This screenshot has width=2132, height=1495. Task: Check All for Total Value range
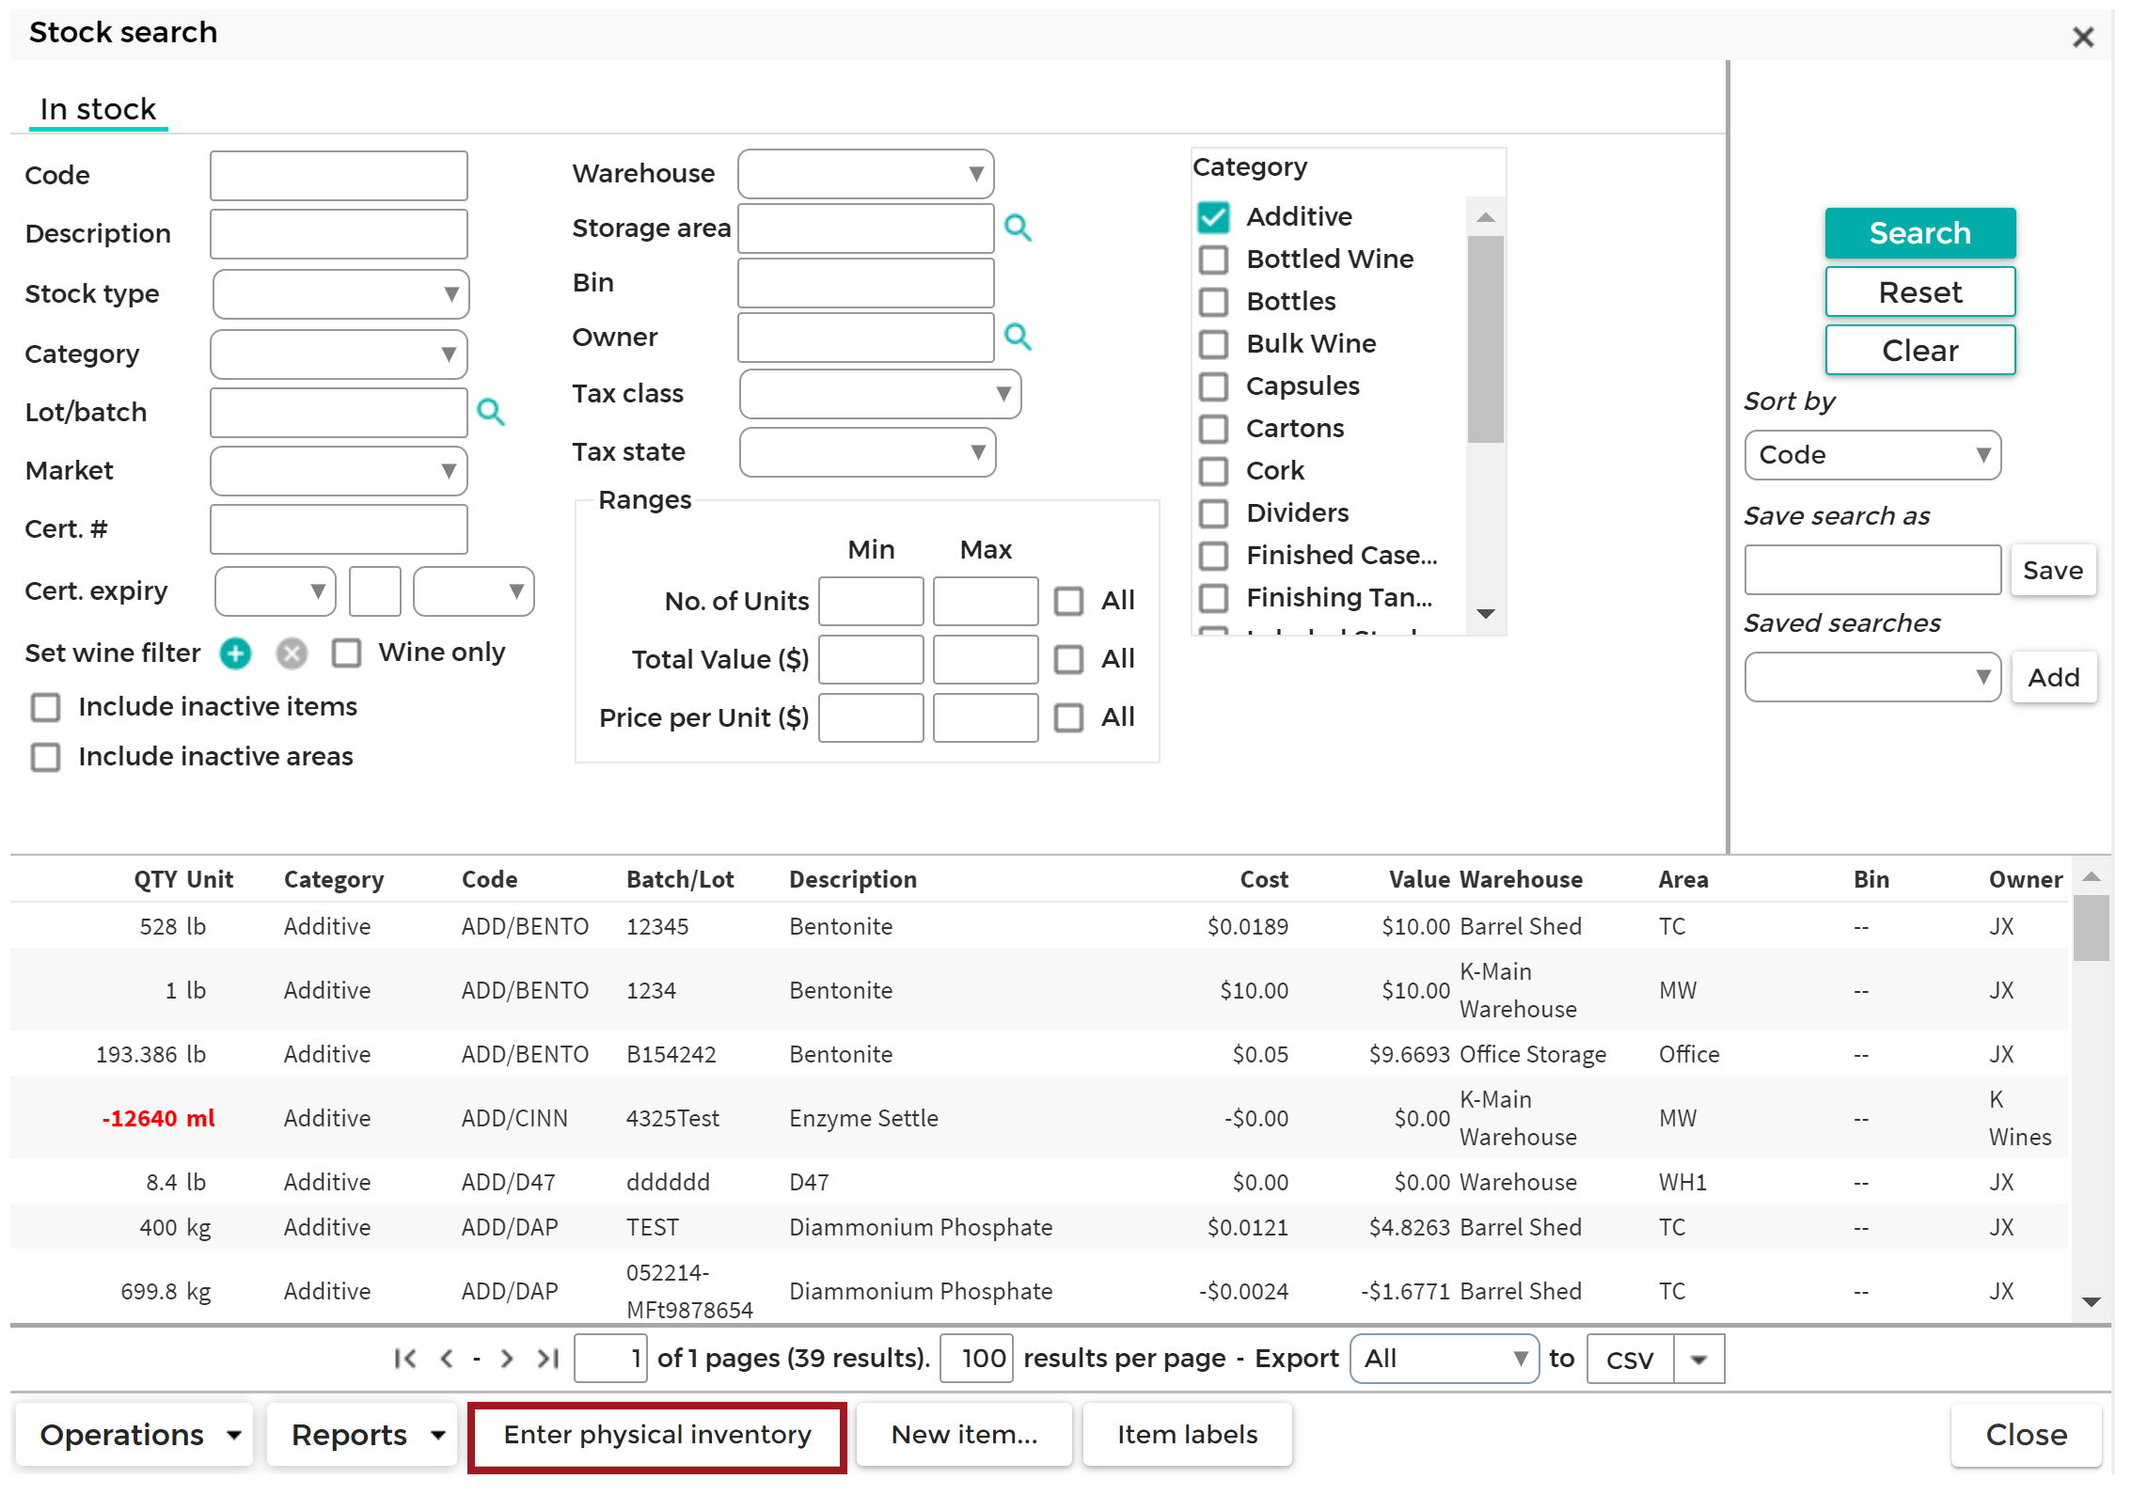pos(1068,659)
